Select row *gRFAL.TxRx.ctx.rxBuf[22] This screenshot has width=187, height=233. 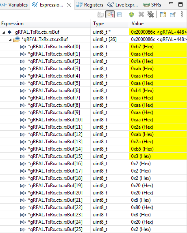click(93, 207)
